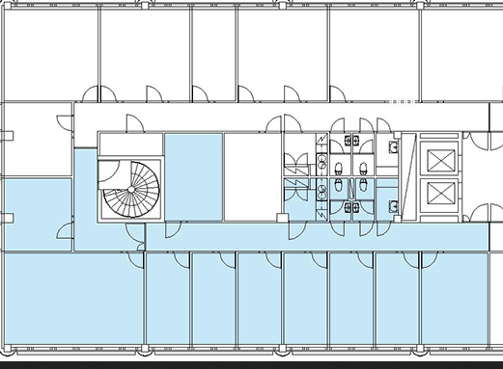Select the washbasin near the upper elevator
The image size is (503, 369).
(x=394, y=146)
